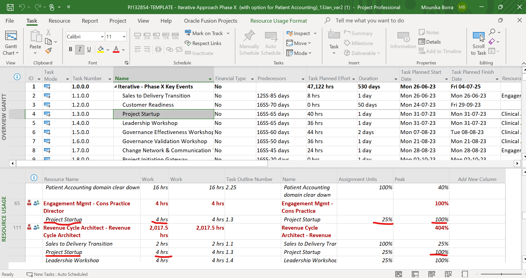
Task: Open the File menu
Action: [x=10, y=21]
